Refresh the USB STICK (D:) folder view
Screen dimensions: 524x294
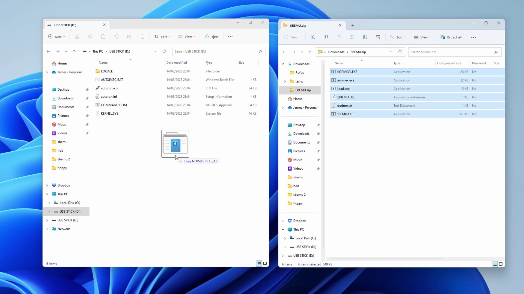164,51
